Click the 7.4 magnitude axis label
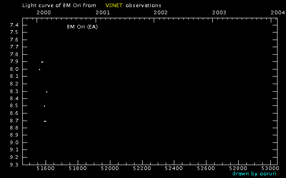Screen dimensions: 286x178 pyautogui.click(x=14, y=25)
